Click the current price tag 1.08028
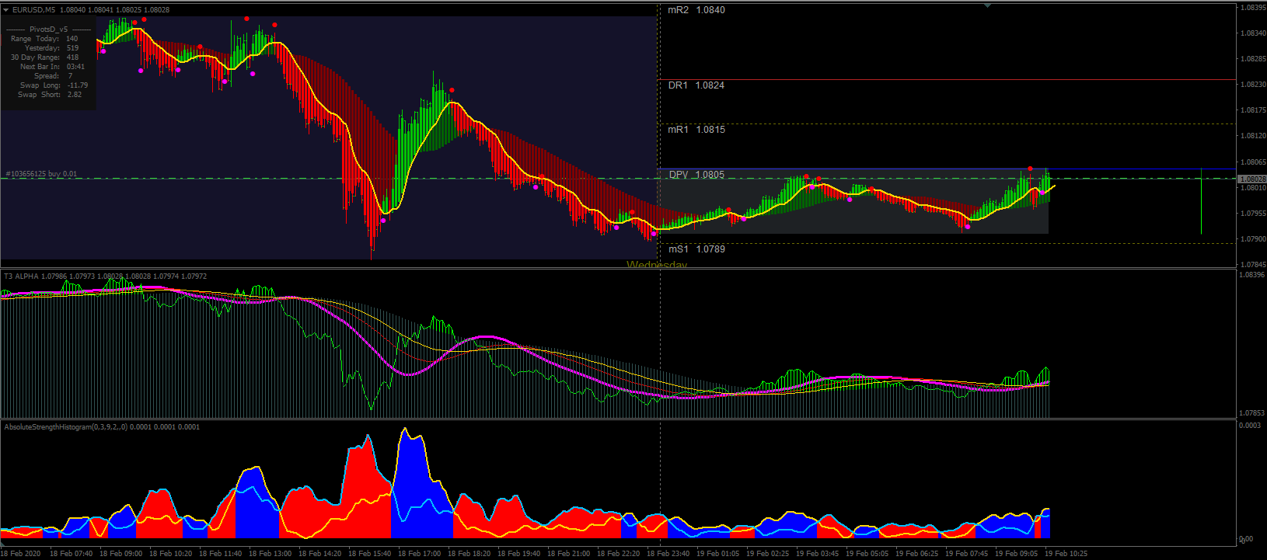1267x560 pixels. coord(1252,179)
